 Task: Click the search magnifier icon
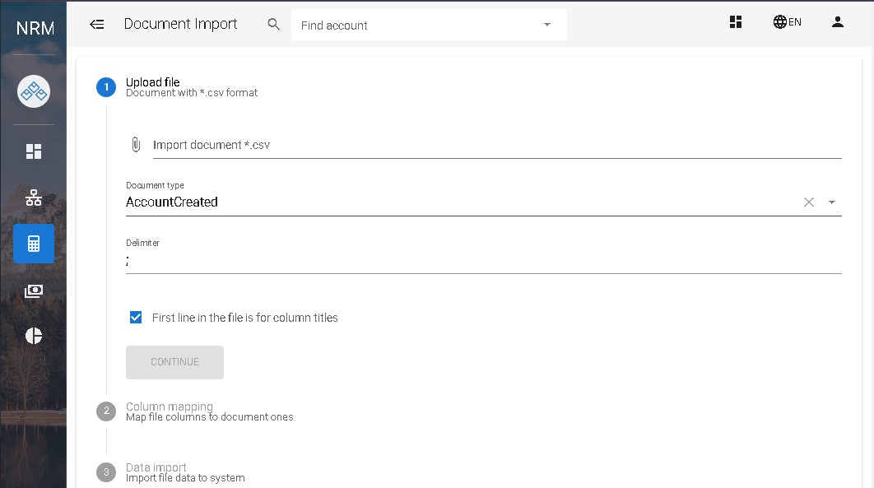tap(274, 24)
